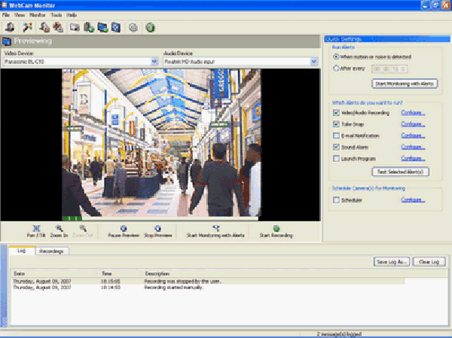The height and width of the screenshot is (338, 452).
Task: Click the Zoom In icon
Action: [x=60, y=228]
